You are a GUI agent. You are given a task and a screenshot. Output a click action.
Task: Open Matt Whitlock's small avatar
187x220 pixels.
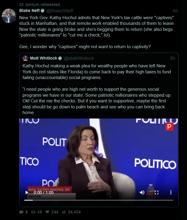[x=25, y=58]
